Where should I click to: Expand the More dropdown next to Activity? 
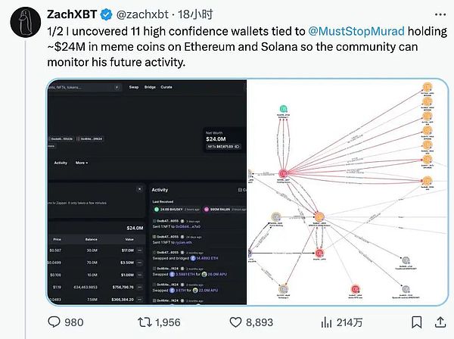pyautogui.click(x=81, y=163)
